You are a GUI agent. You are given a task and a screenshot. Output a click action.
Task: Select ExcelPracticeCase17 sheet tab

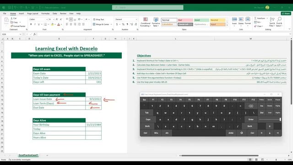point(28,155)
